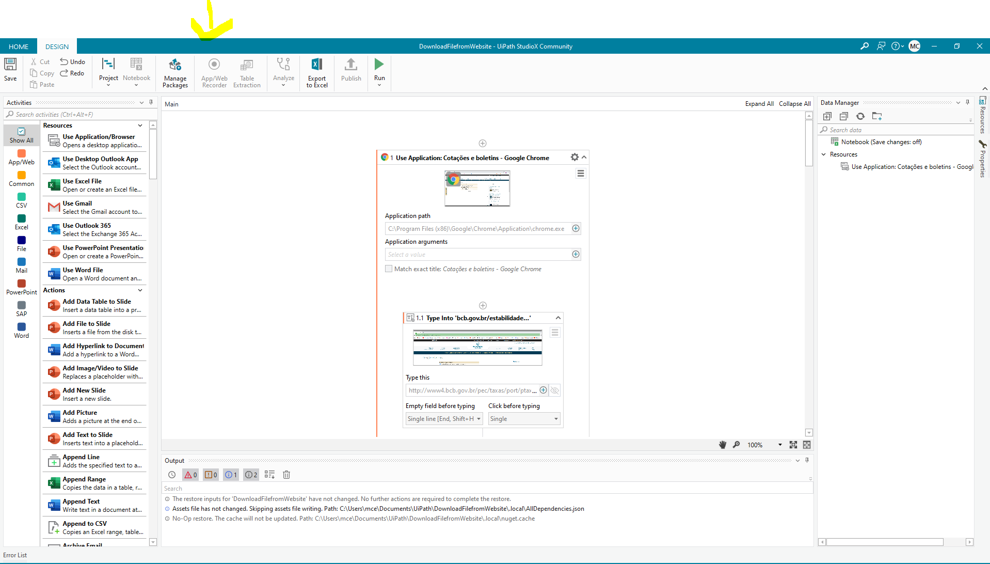The image size is (990, 564).
Task: Switch to the HOME tab
Action: pyautogui.click(x=18, y=46)
